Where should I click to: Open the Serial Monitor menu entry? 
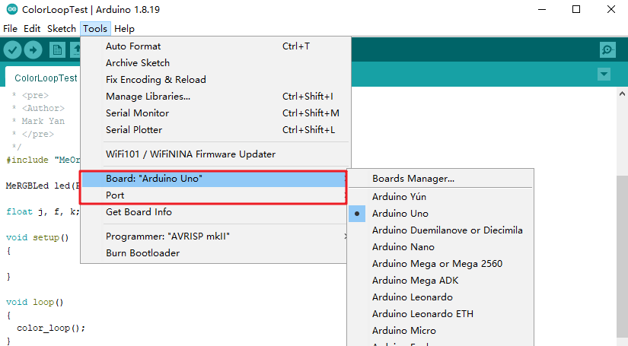click(216, 113)
